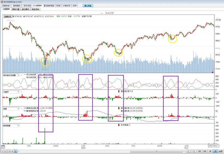Set chart range to 1年
Image resolution: width=224 pixels, height=154 pixels.
point(210,151)
